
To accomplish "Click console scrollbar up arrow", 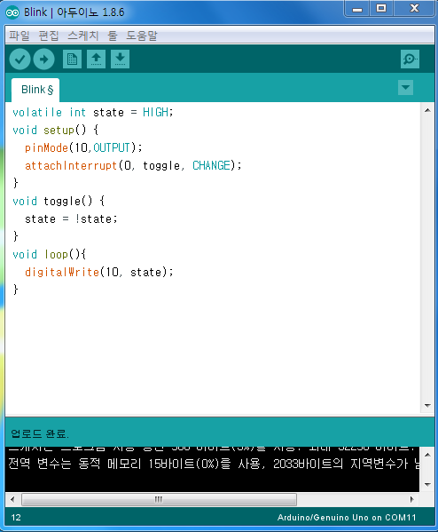I will (427, 455).
